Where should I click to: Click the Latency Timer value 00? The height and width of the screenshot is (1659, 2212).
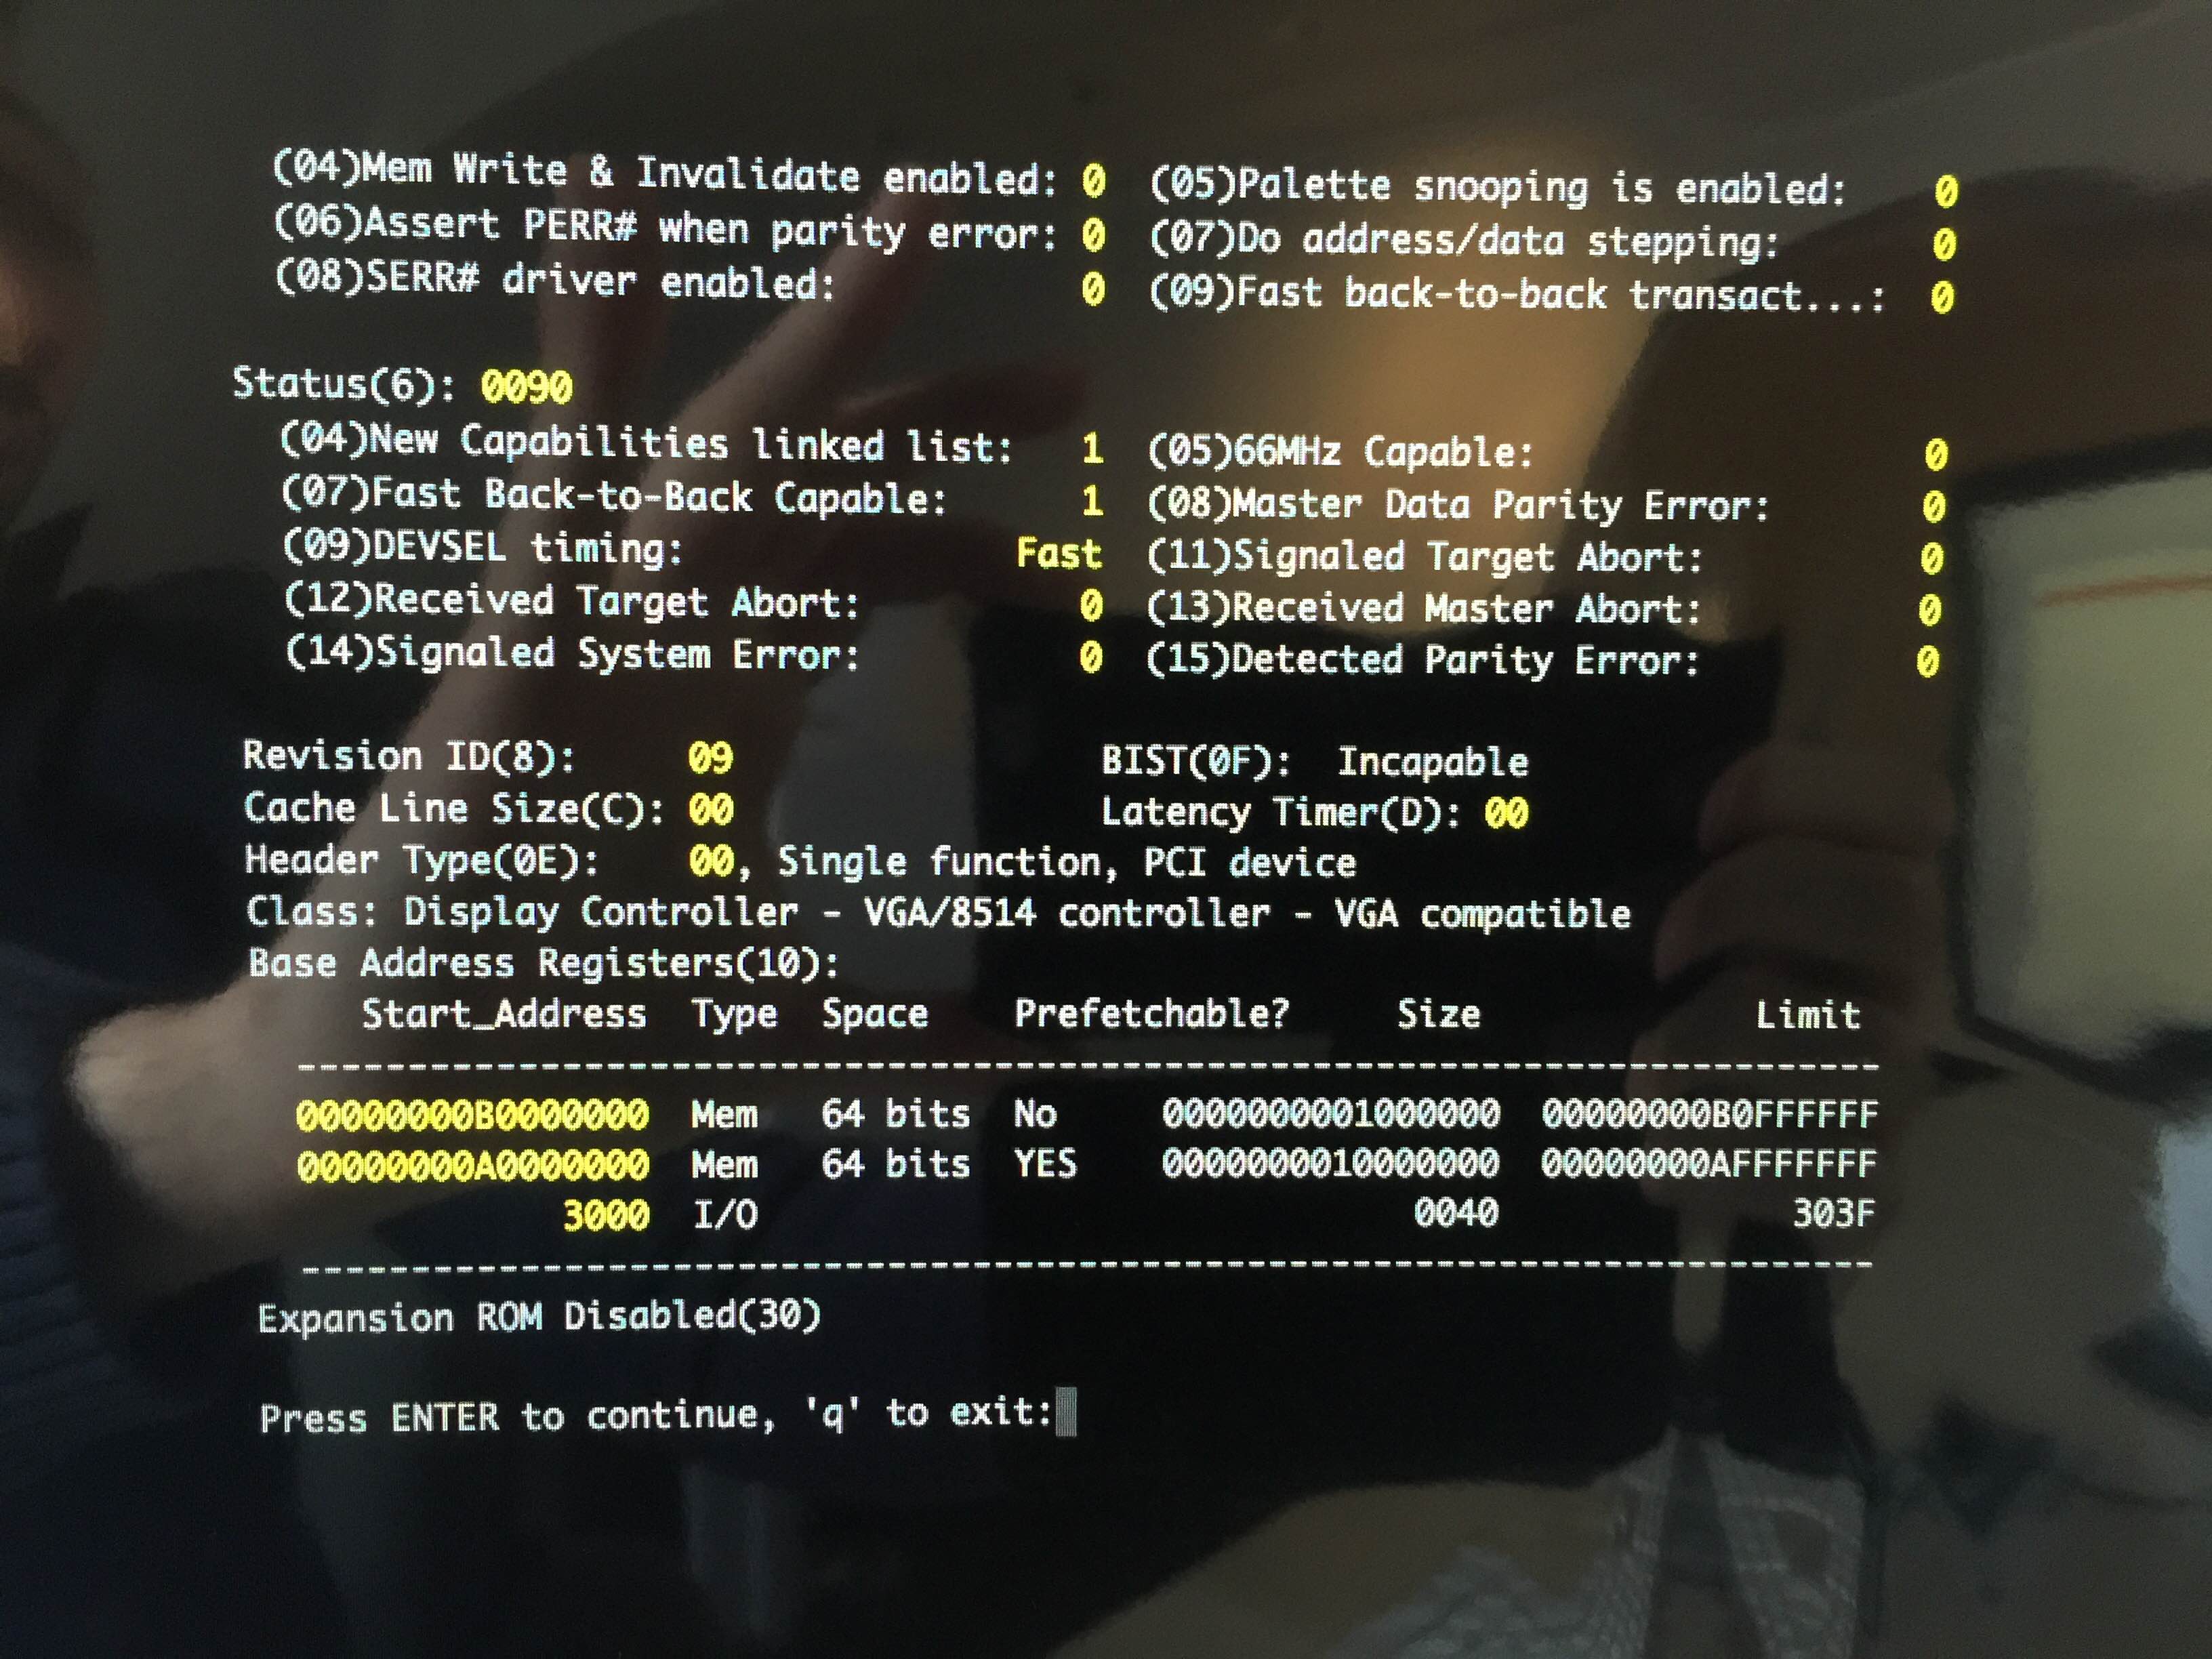(1505, 813)
